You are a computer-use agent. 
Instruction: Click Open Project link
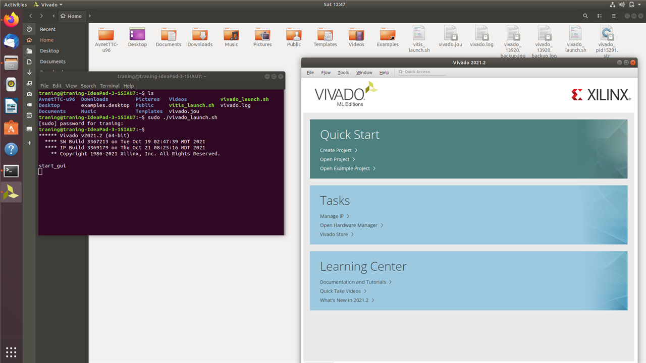pos(337,159)
